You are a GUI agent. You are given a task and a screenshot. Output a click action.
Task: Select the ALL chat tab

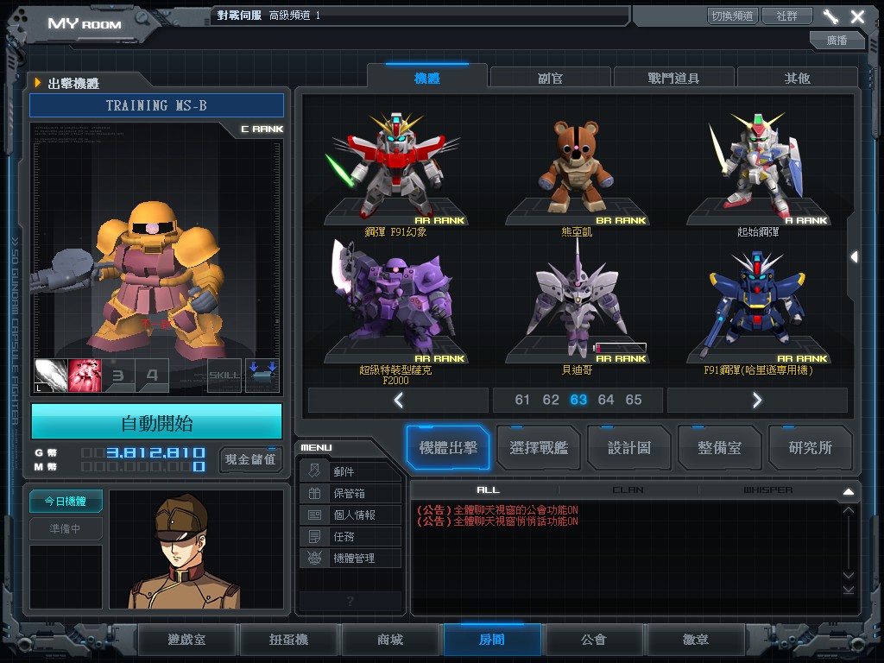488,490
